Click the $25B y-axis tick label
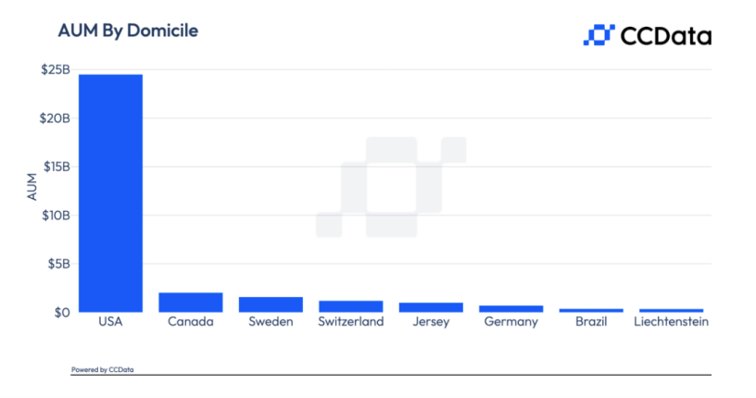 coord(56,70)
